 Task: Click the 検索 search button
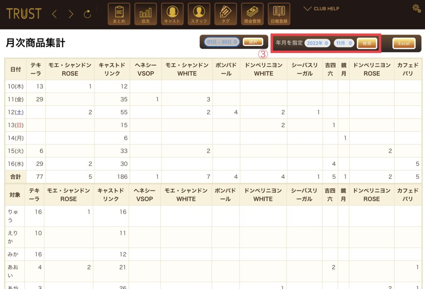tap(367, 43)
